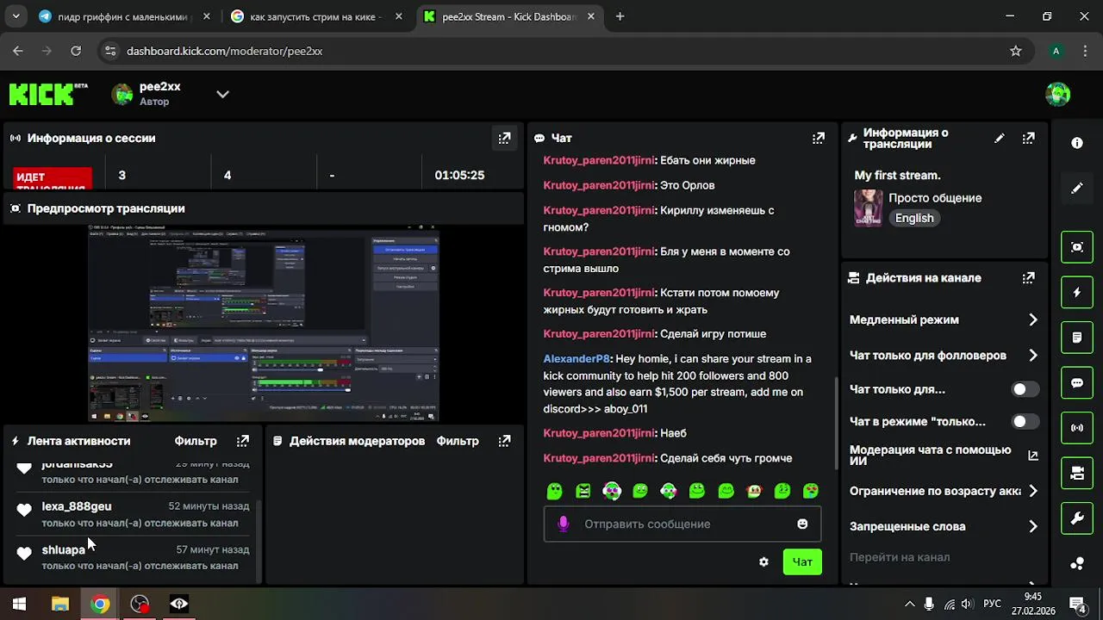Toggle 'Чат только для...' switch
Viewport: 1103px width, 620px height.
click(x=1025, y=389)
